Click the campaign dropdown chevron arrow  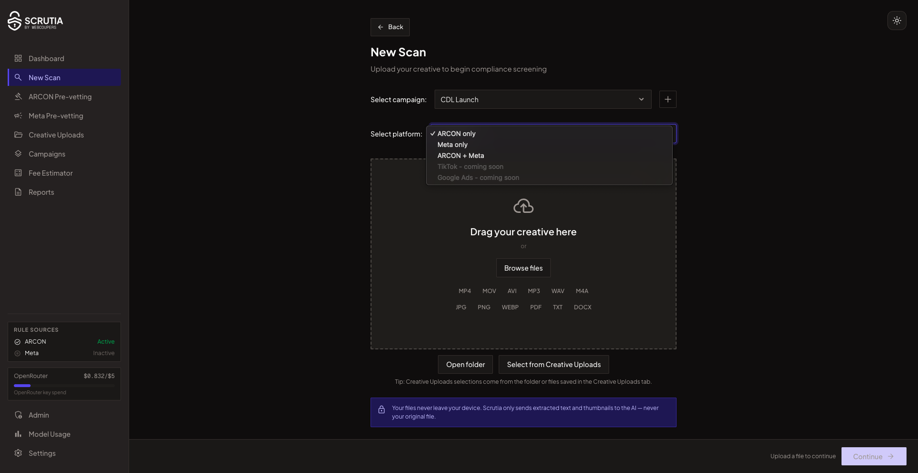tap(641, 99)
